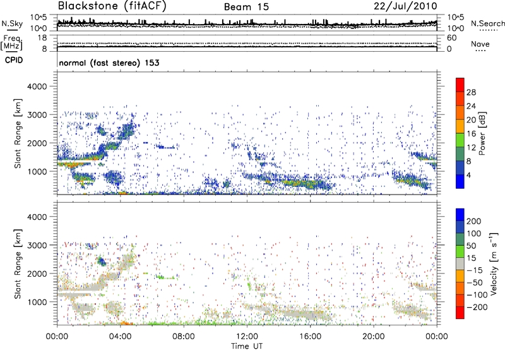Pick the grey segment of the velocity colorbar
Image resolution: width=505 pixels, height=350 pixels.
[x=460, y=263]
